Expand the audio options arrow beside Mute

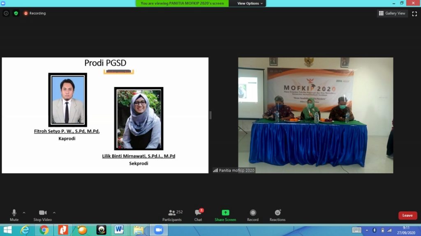point(24,213)
